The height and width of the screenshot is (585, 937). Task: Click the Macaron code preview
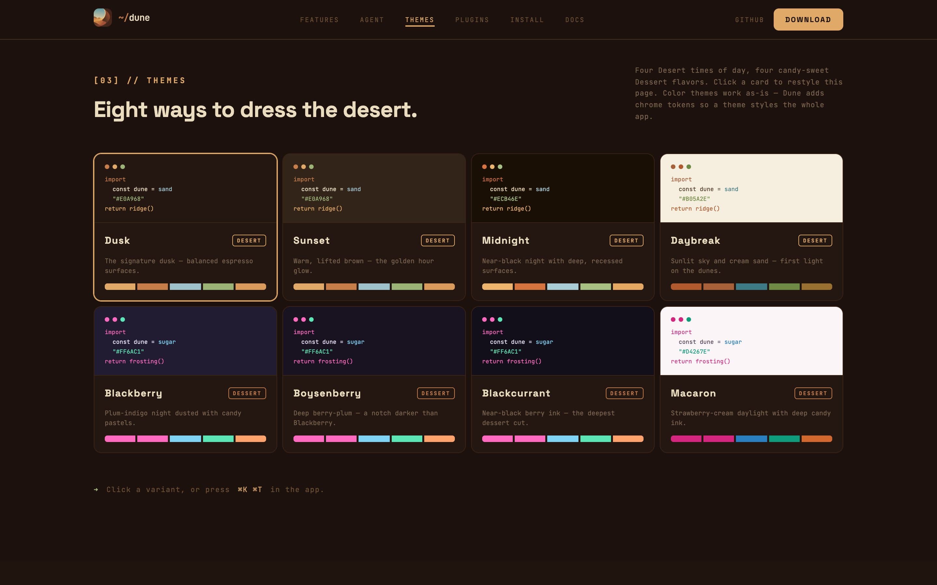pos(751,341)
